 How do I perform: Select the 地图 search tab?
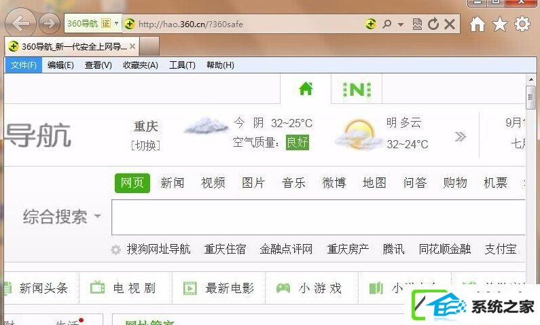point(374,183)
